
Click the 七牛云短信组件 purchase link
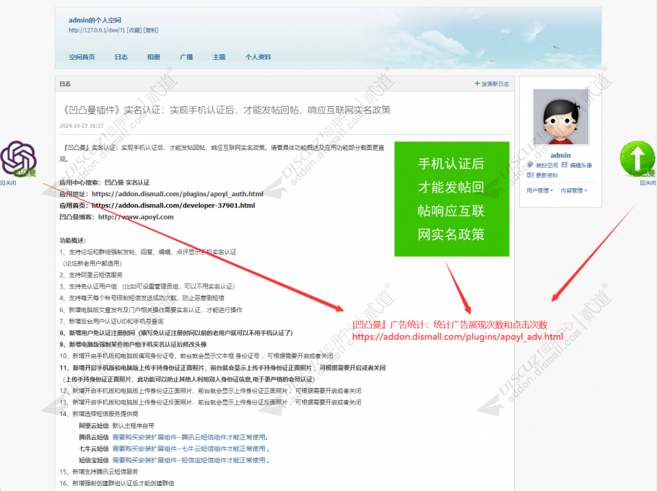point(191,448)
